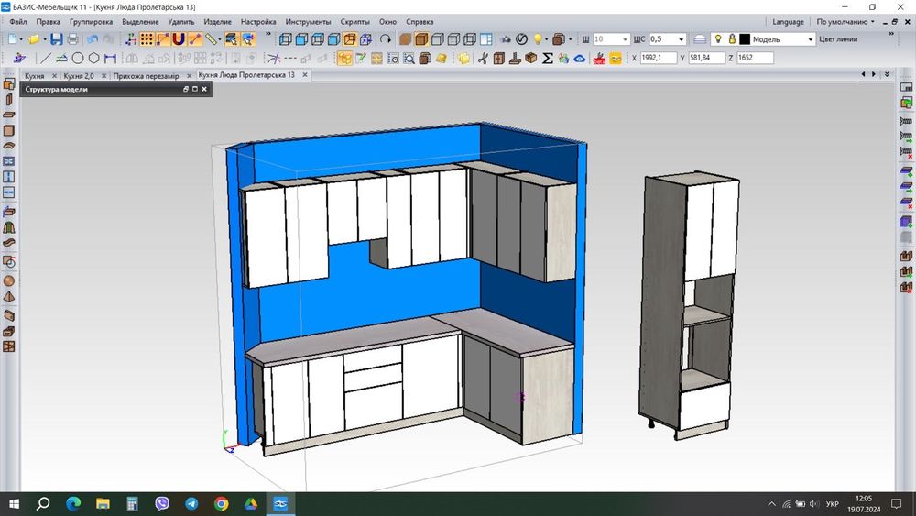Select the hexagon polygon tool
This screenshot has height=516, width=916.
(93, 58)
